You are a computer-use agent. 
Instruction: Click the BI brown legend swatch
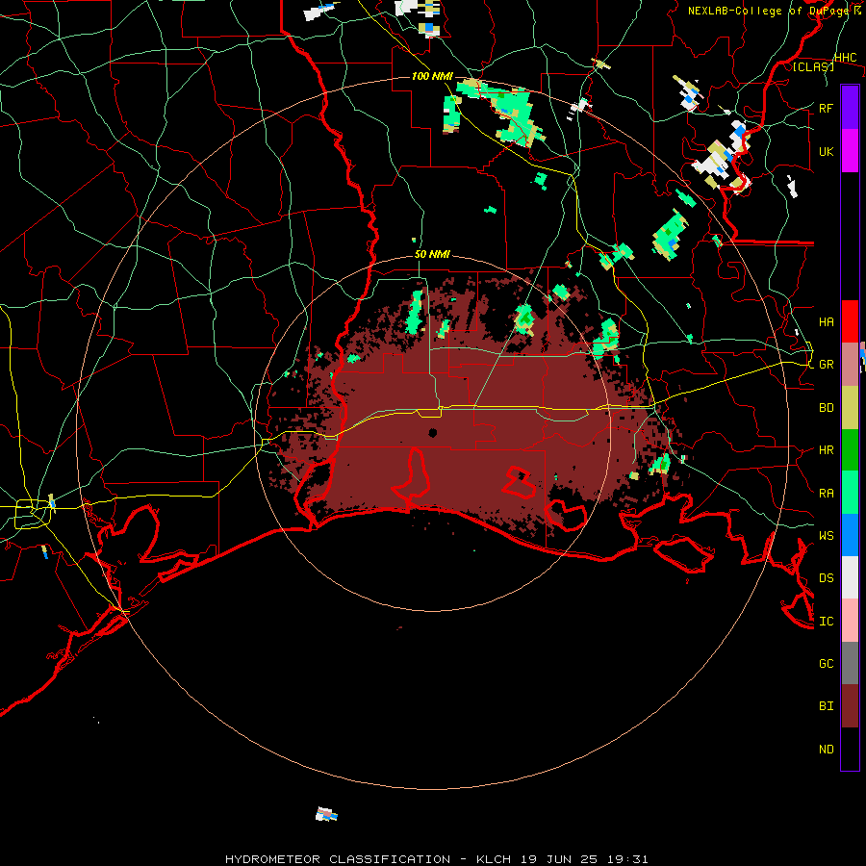pos(850,706)
